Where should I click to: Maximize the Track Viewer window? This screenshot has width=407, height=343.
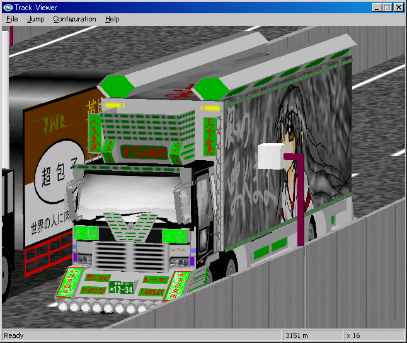[x=387, y=8]
